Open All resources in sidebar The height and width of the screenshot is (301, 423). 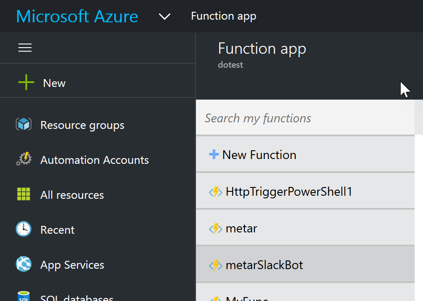click(x=72, y=195)
